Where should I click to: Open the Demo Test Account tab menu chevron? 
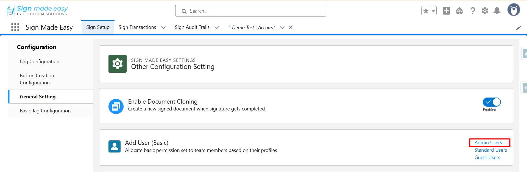282,27
